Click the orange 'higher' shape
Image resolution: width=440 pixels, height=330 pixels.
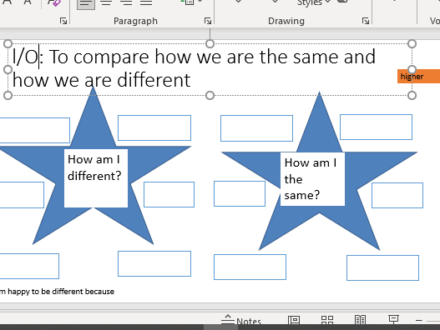[x=418, y=76]
